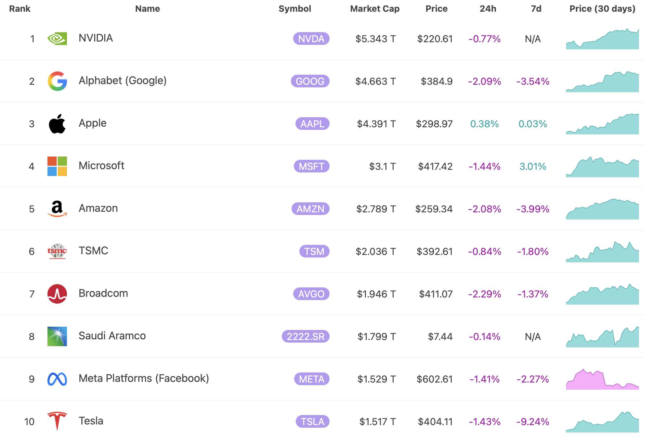The width and height of the screenshot is (652, 441).
Task: Click Microsoft 7d change 3.01%
Action: click(x=533, y=167)
